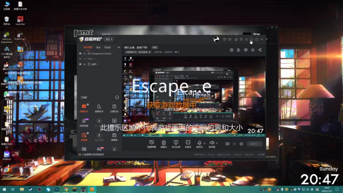
Task: Open Google Chrome desktop shortcut
Action: pyautogui.click(x=6, y=173)
